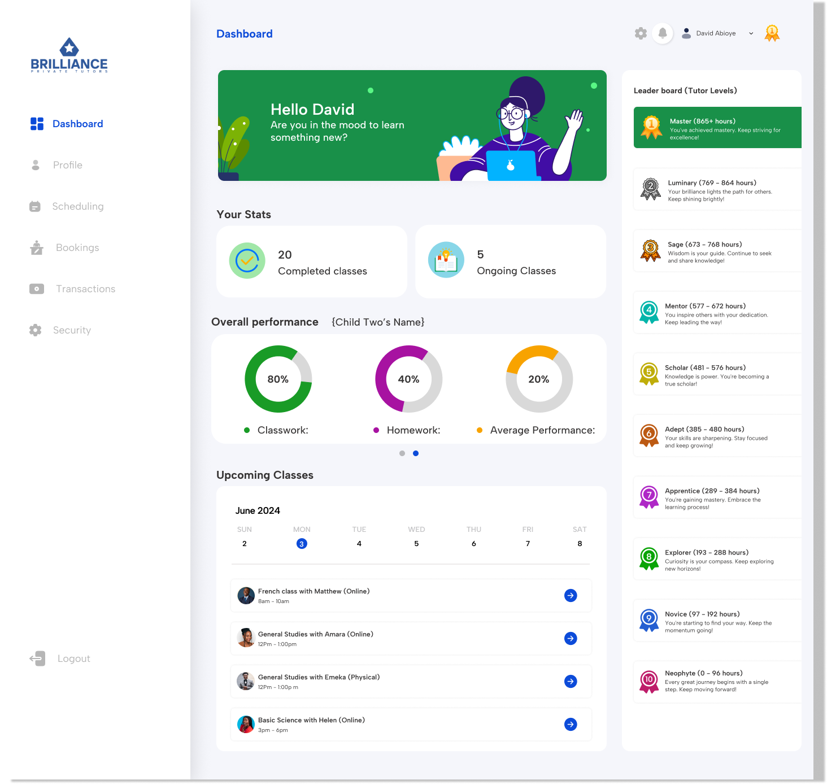
Task: Click the Profile person icon in sidebar
Action: (x=36, y=165)
